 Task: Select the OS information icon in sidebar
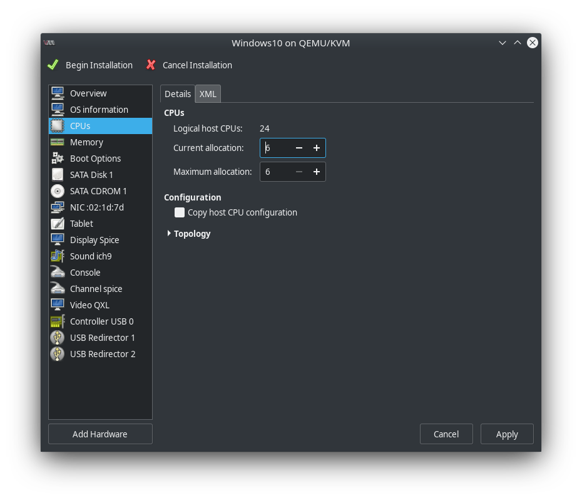[x=58, y=110]
